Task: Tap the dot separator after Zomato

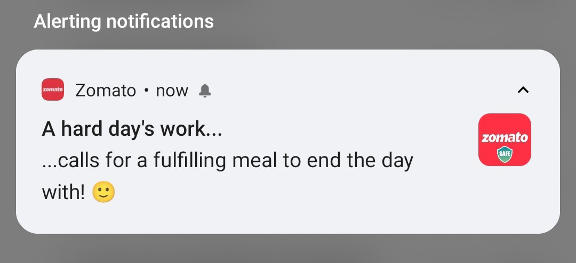Action: (x=147, y=90)
